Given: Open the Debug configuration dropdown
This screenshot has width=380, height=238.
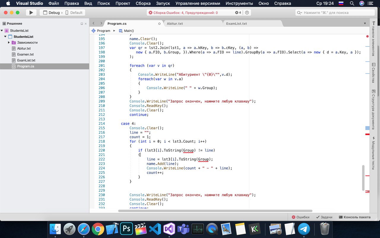Looking at the screenshot, I should pos(54,12).
